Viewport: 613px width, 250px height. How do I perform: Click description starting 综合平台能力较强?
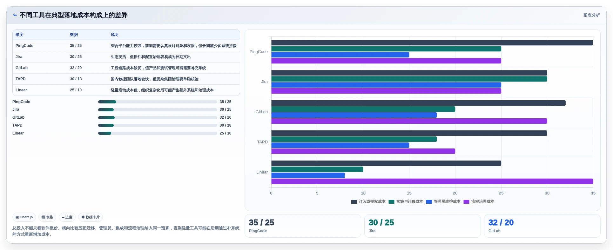tap(174, 46)
